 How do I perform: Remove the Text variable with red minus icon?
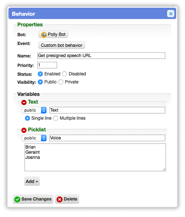(24, 102)
